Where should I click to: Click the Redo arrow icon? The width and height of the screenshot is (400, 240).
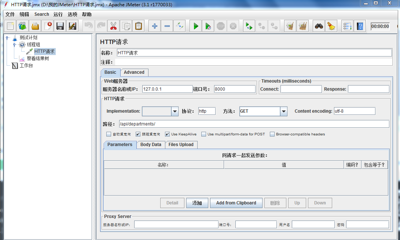[x=101, y=26]
